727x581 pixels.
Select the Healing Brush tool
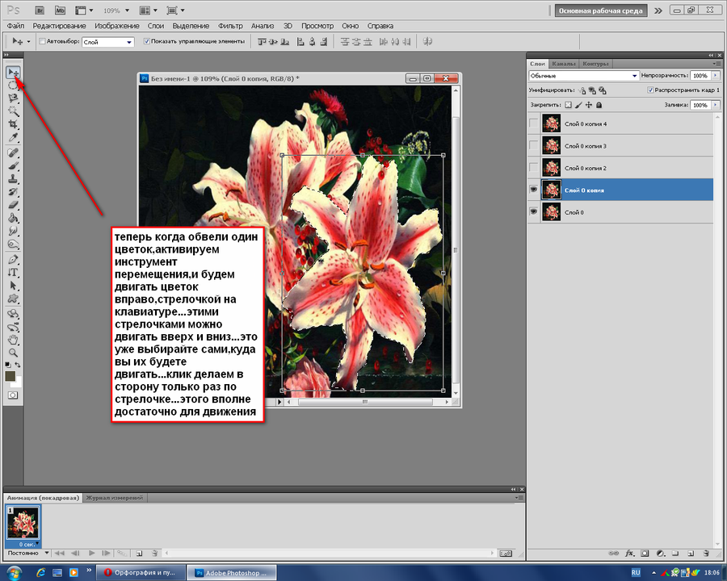pyautogui.click(x=13, y=153)
